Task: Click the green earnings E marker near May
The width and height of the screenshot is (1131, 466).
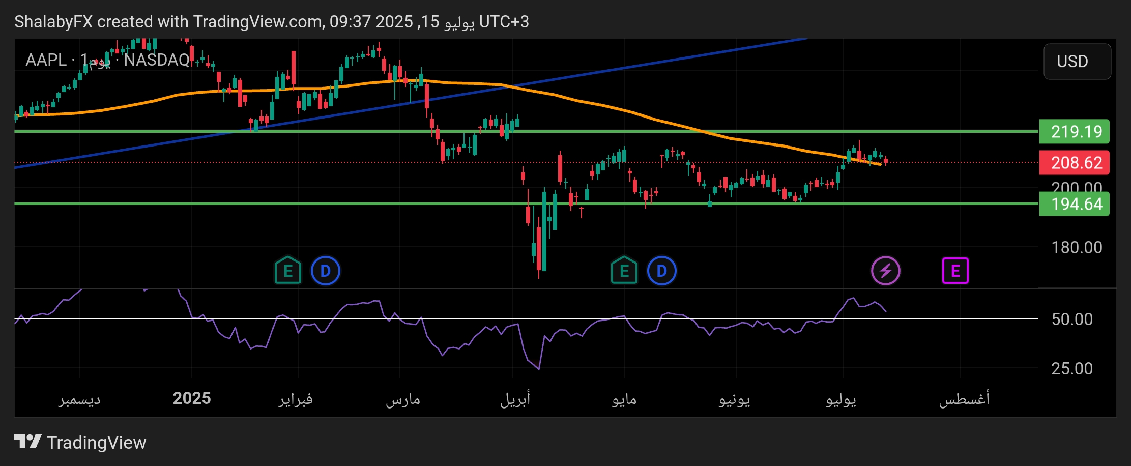Action: [x=624, y=270]
